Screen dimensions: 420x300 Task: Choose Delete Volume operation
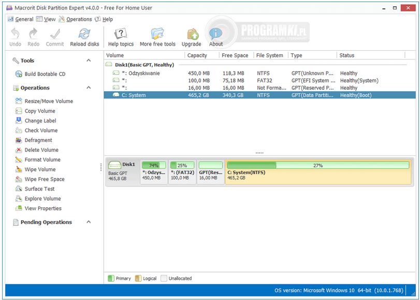point(37,150)
